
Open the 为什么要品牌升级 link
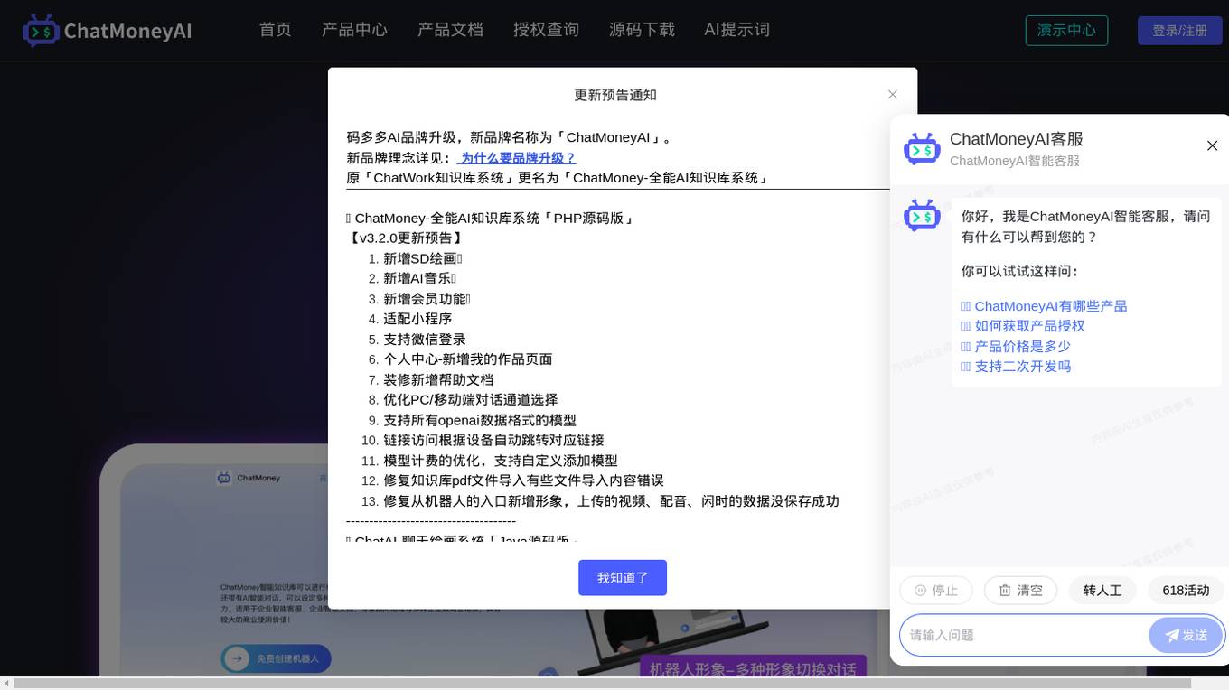pos(516,158)
